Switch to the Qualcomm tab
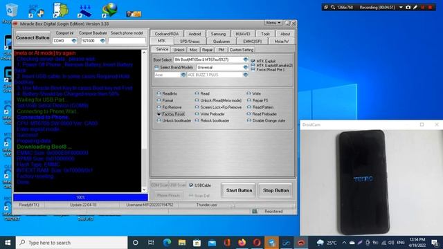 pyautogui.click(x=221, y=41)
